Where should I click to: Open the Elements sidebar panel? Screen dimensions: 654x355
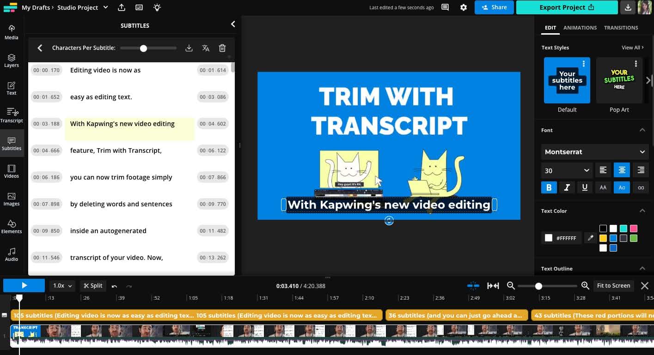12,226
